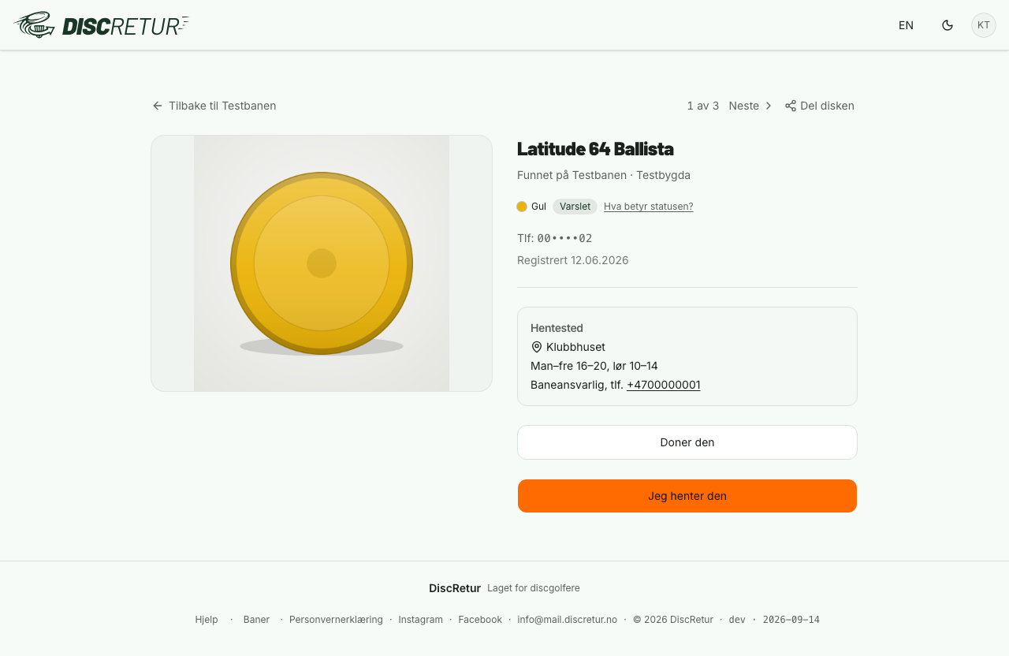Switch language to EN
The image size is (1009, 656).
(906, 25)
